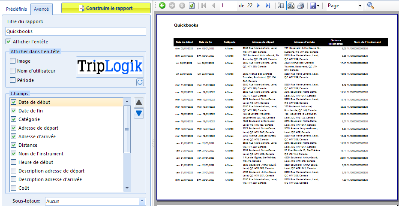Toggle the print layout view icon

(291, 6)
